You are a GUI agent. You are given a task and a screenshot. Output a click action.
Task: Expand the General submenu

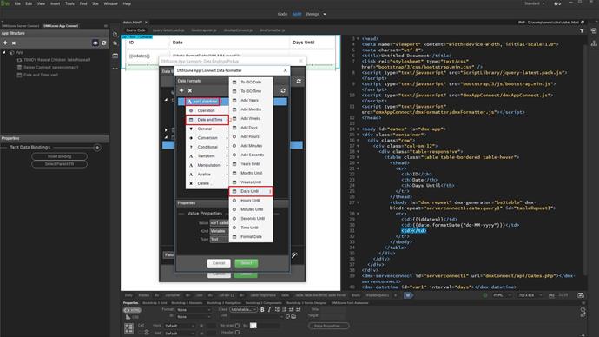tap(207, 129)
